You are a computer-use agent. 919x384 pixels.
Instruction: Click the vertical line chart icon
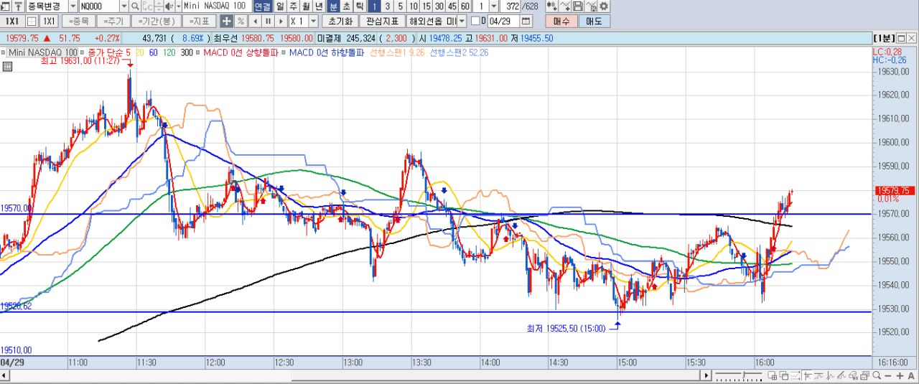[x=829, y=375]
